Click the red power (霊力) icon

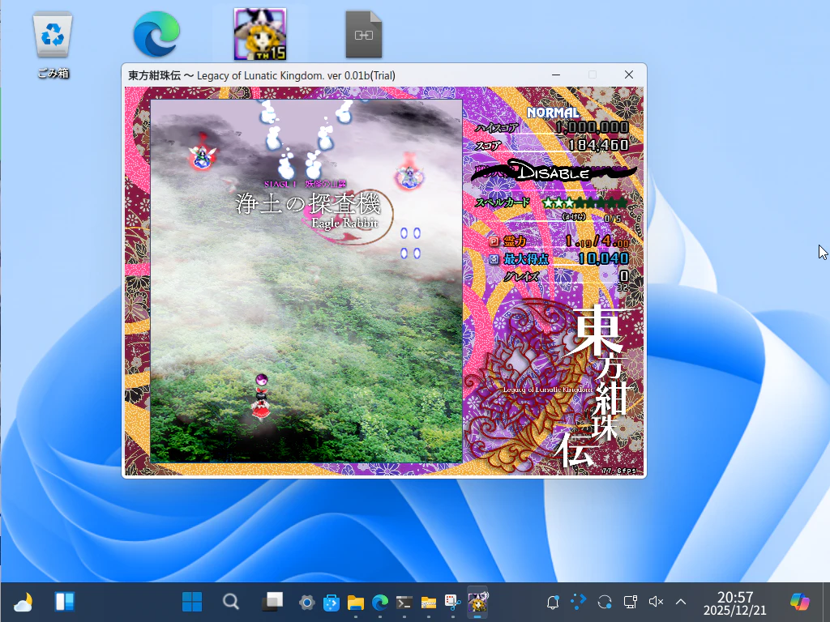tap(494, 241)
